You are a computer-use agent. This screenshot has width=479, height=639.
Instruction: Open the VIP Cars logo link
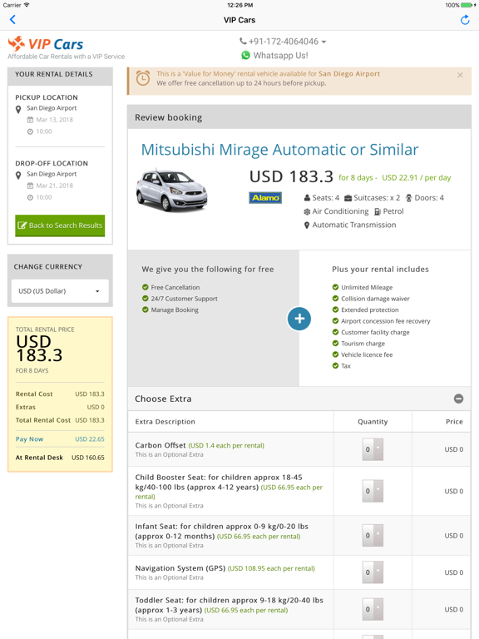coord(46,44)
